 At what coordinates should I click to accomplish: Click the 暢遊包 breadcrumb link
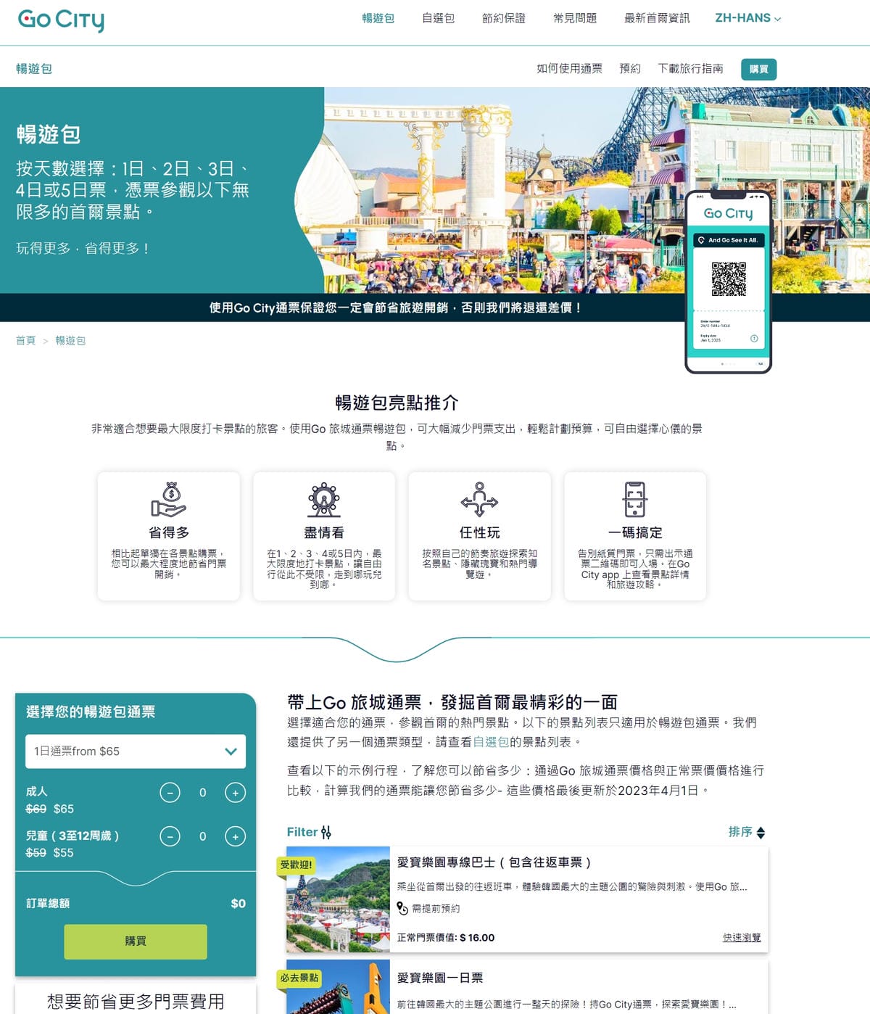tap(70, 340)
